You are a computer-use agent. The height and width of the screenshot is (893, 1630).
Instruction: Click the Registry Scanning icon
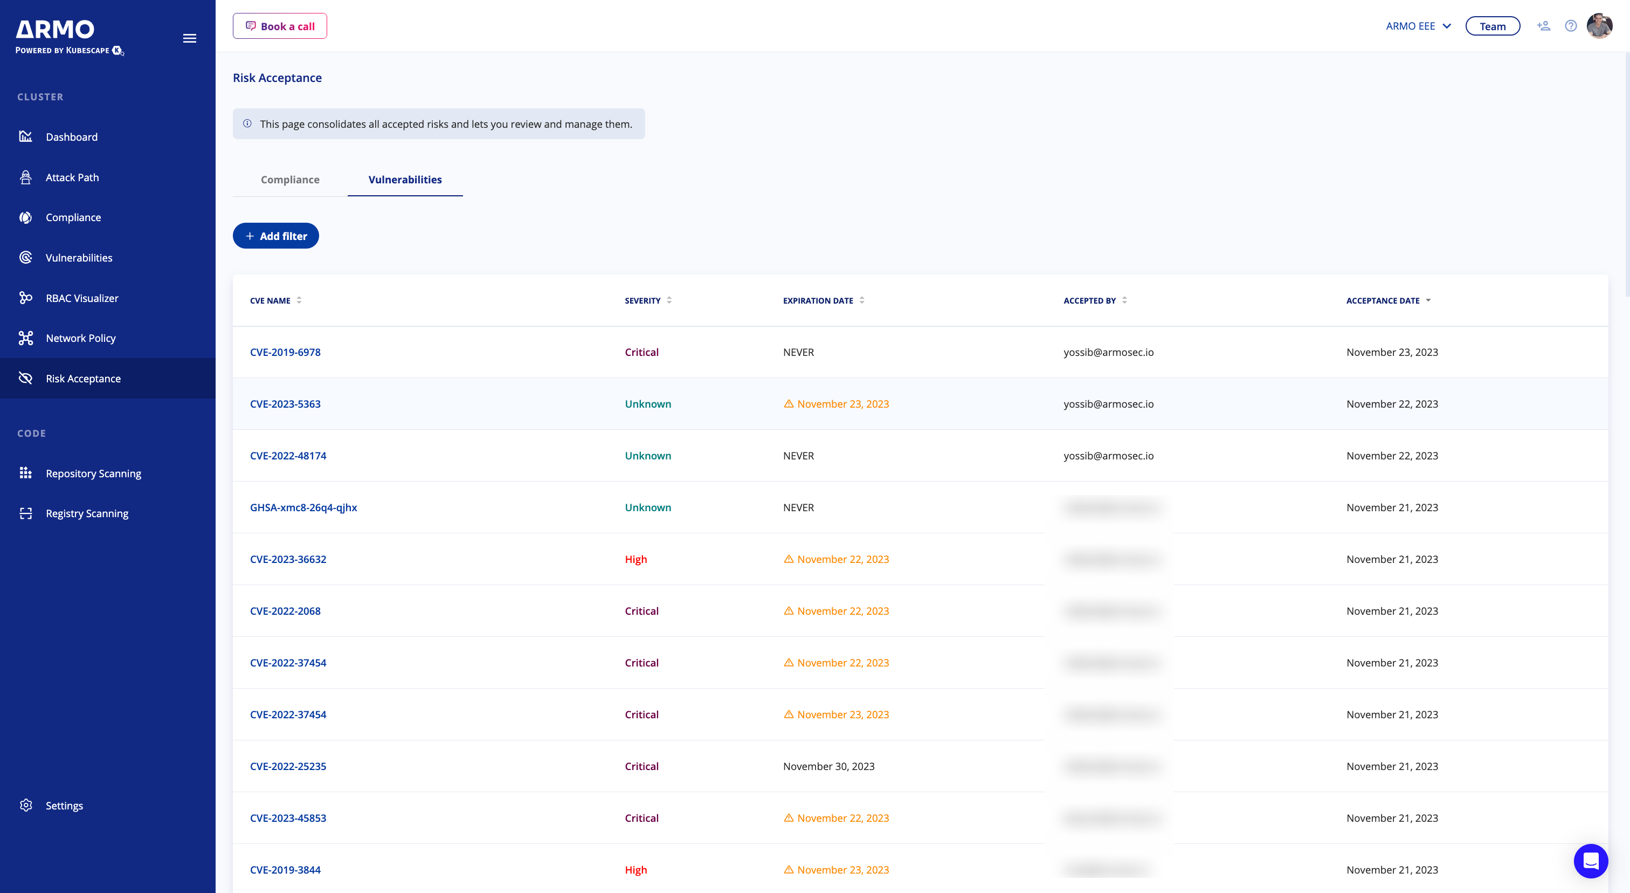(x=25, y=513)
